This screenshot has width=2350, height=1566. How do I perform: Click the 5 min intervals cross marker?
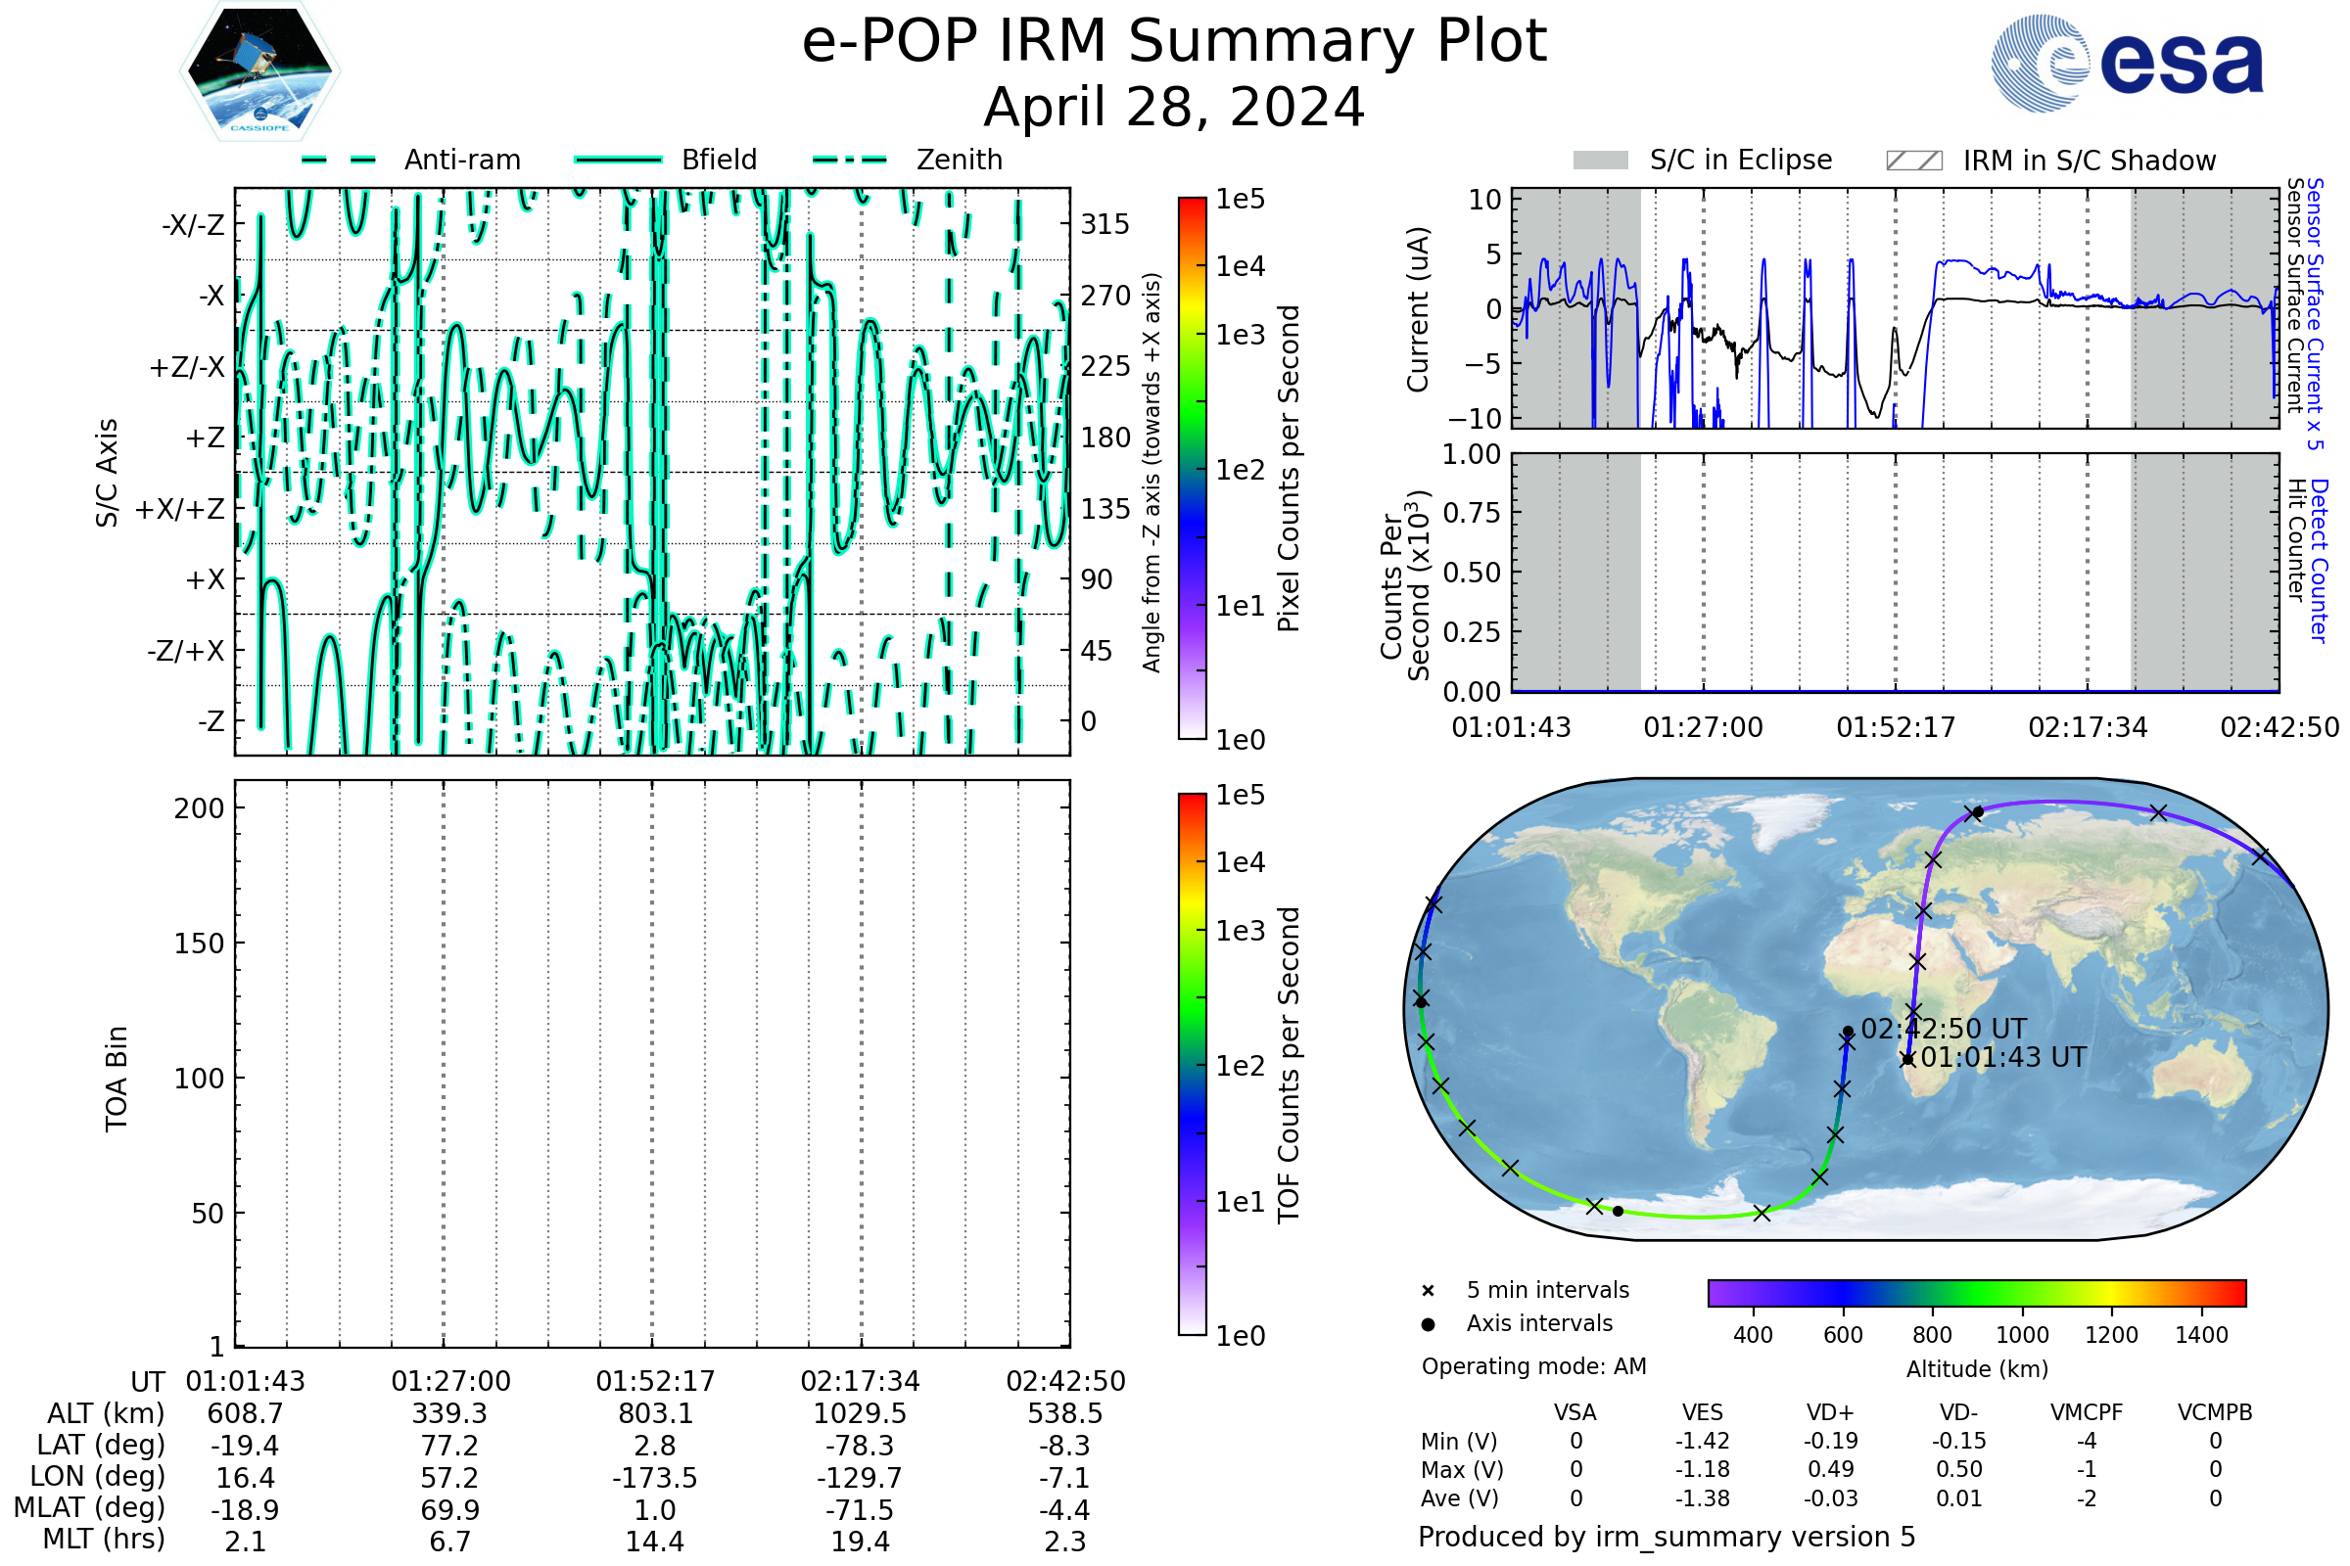coord(1428,1291)
